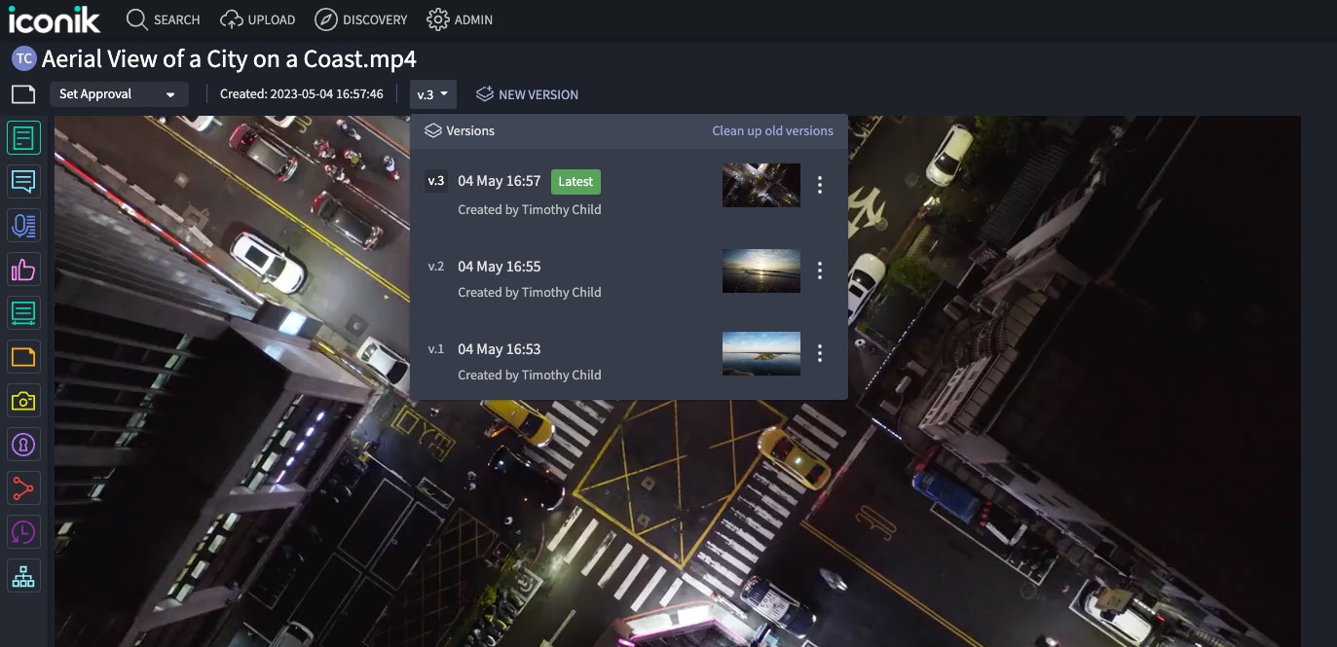
Task: Open the Approvals panel using the thumbs-up icon
Action: click(22, 269)
